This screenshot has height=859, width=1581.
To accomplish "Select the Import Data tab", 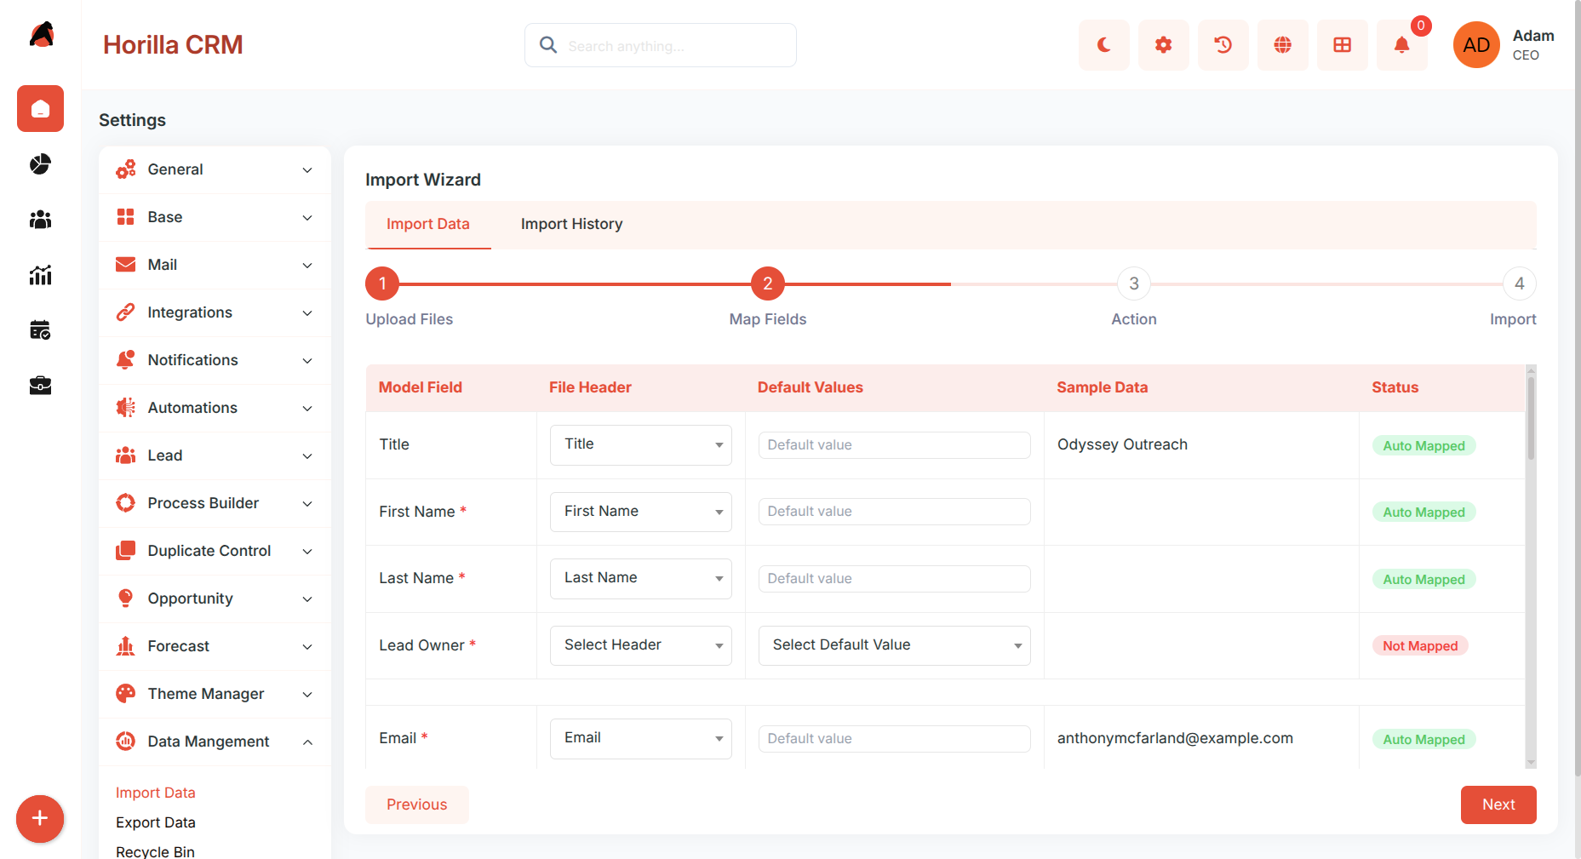I will pos(428,224).
